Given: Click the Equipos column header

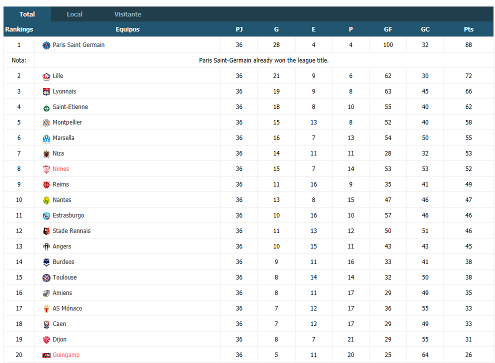Looking at the screenshot, I should pyautogui.click(x=127, y=29).
